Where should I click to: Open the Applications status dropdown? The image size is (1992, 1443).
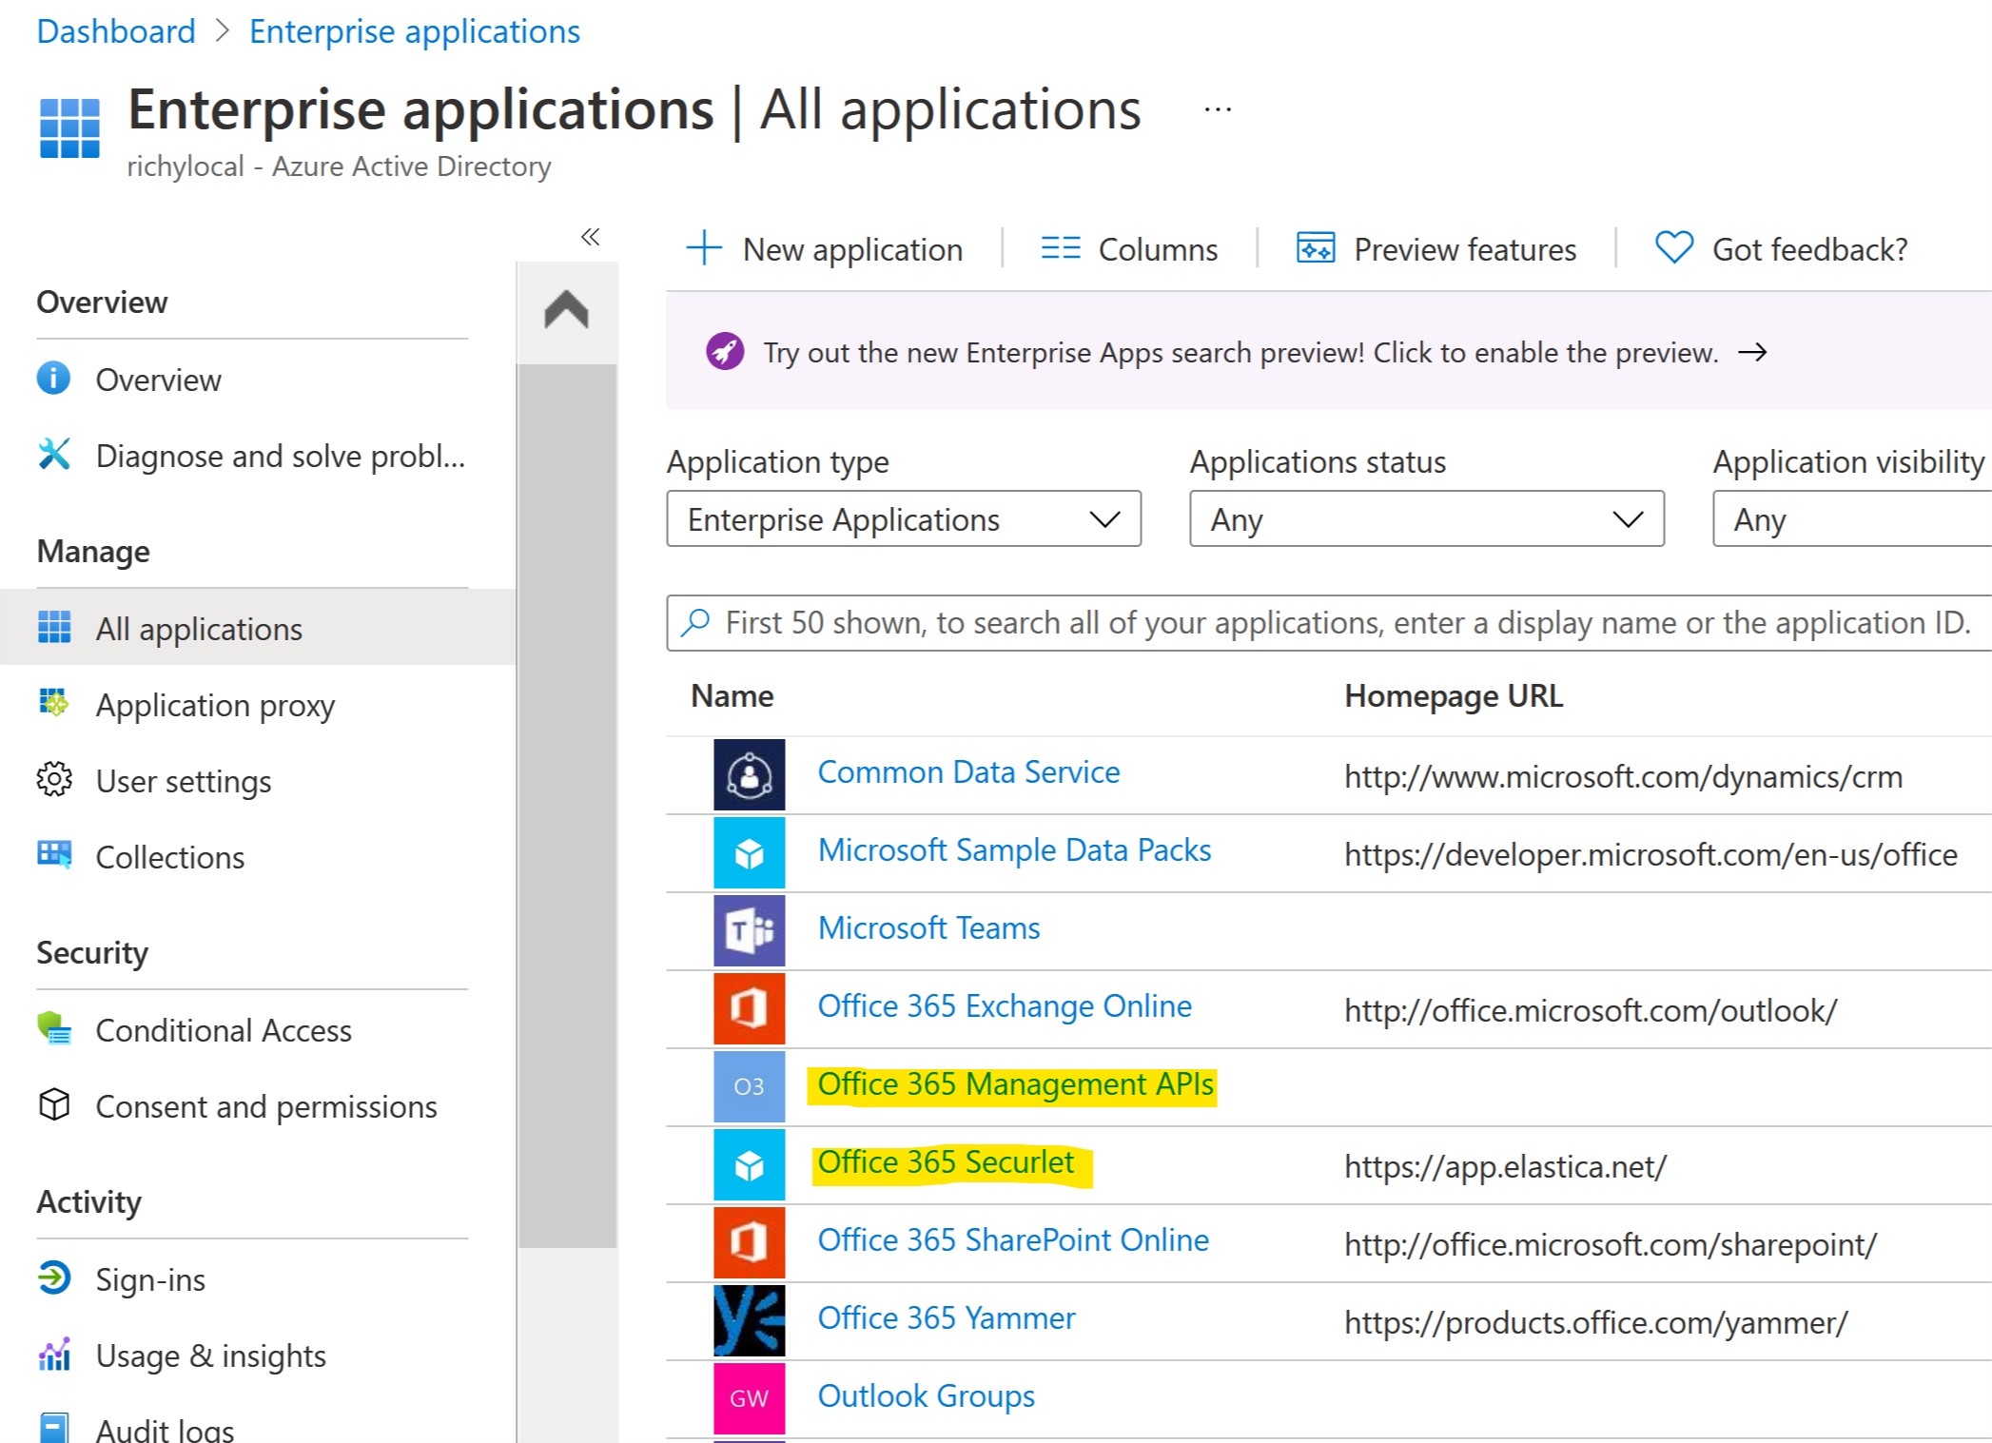click(x=1425, y=519)
